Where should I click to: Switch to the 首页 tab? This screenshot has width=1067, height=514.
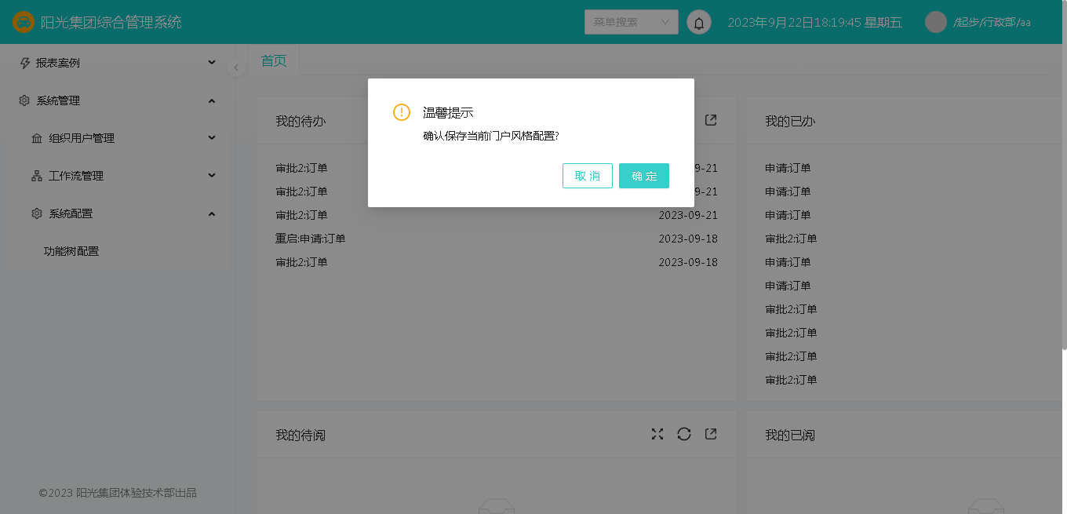pyautogui.click(x=274, y=60)
